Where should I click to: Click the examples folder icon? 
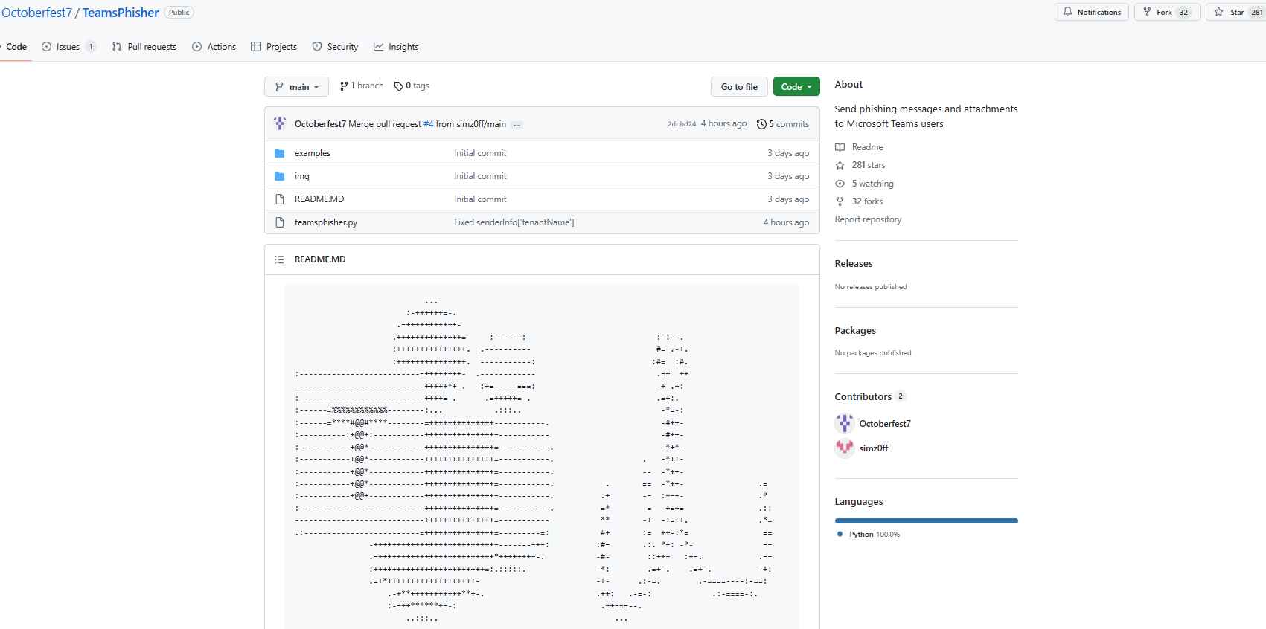pyautogui.click(x=280, y=153)
